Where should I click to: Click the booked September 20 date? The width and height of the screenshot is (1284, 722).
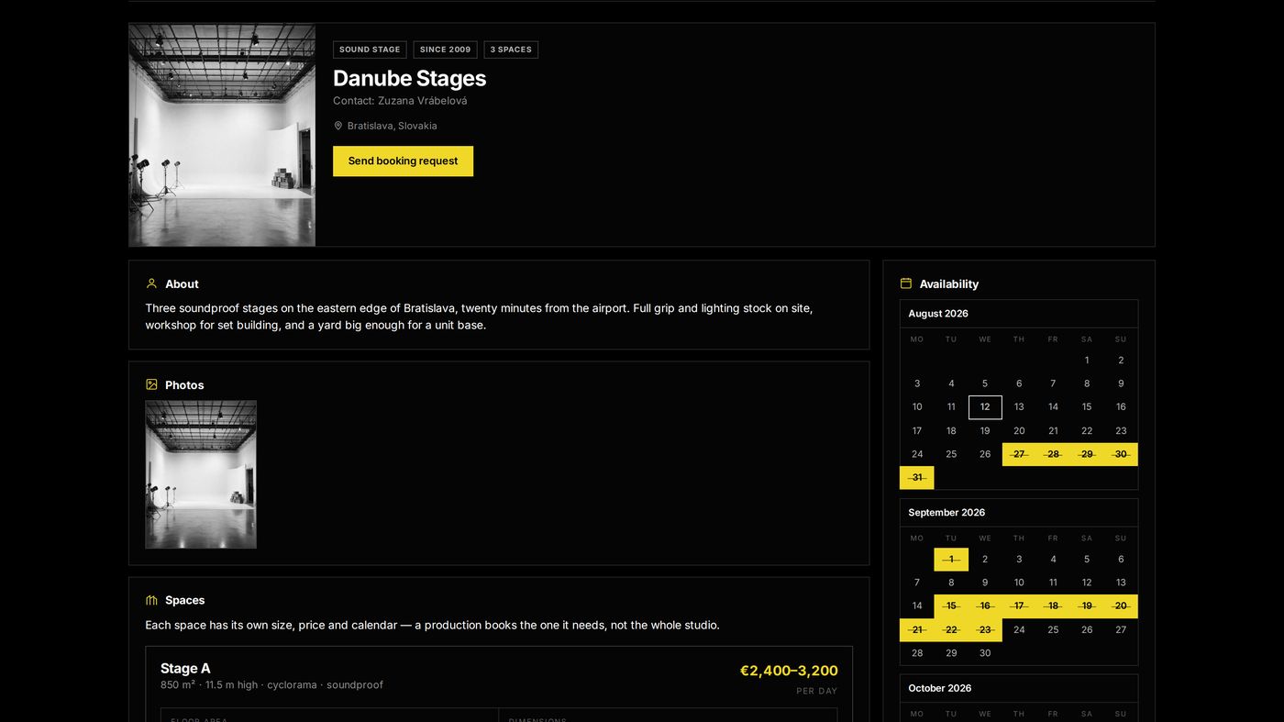(1121, 606)
